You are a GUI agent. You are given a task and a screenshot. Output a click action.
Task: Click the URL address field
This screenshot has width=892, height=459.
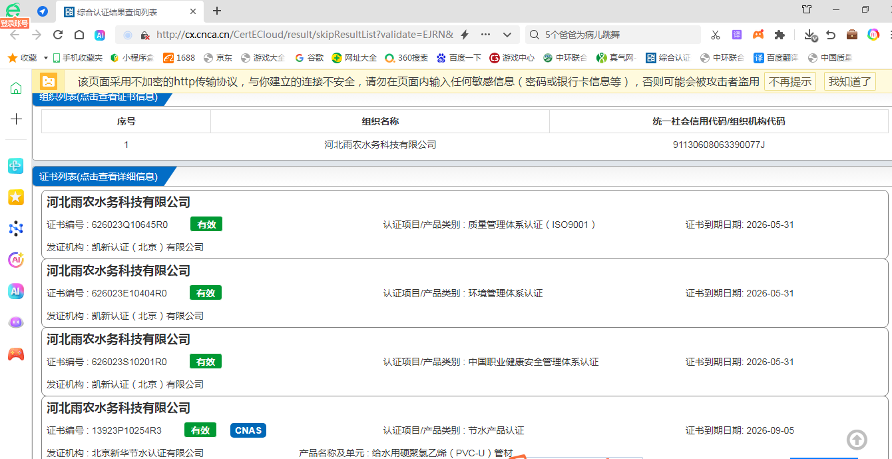click(x=304, y=35)
